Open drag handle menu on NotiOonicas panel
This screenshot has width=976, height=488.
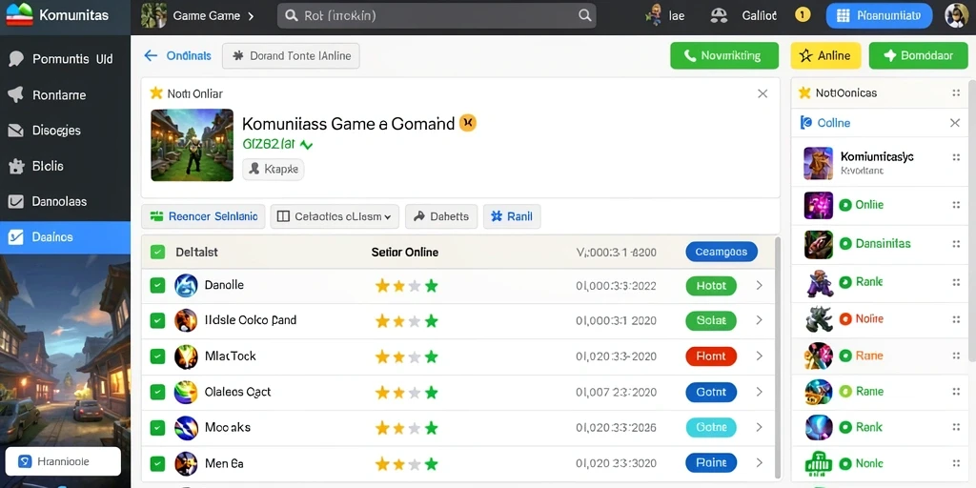pos(956,92)
